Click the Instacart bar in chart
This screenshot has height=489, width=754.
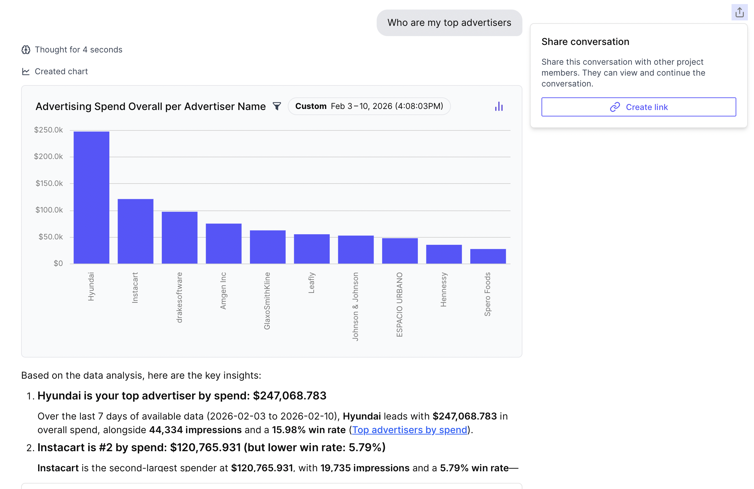[x=136, y=231]
